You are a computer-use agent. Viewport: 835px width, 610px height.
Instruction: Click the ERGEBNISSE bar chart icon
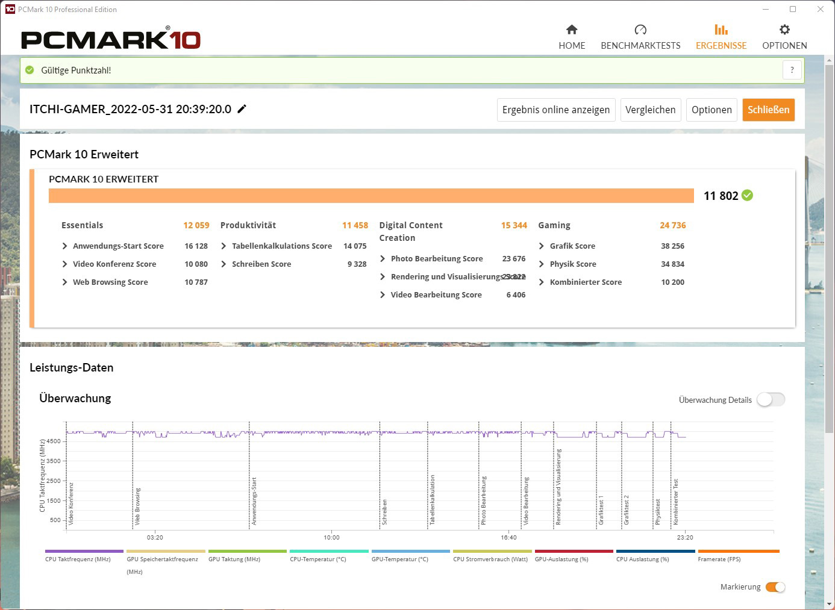coord(721,30)
